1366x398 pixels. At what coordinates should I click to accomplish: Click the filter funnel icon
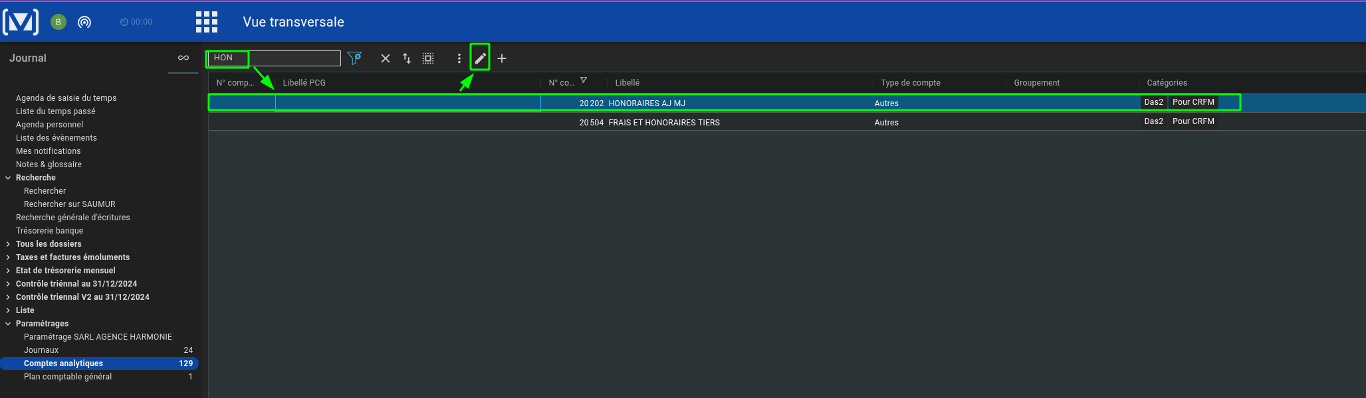point(355,58)
